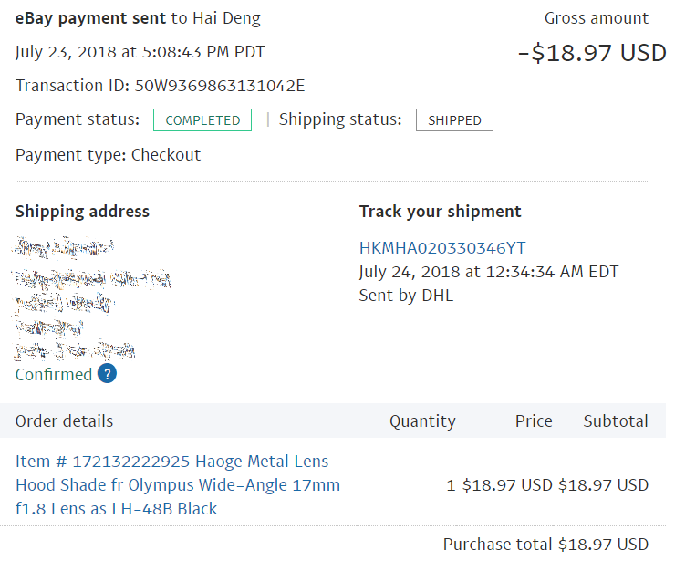Click the Purchase total $18.97 USD line

(545, 545)
